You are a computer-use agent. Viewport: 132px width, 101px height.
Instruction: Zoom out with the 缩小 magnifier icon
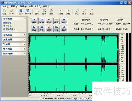coord(84,12)
